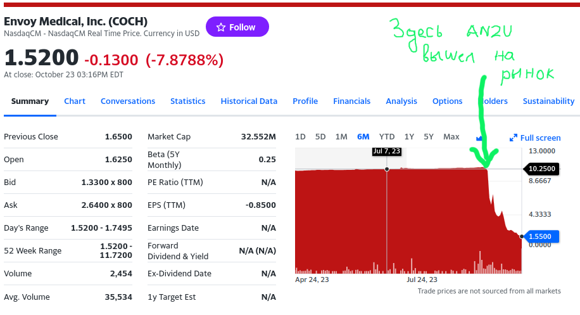Viewport: 580px width, 315px height.
Task: Click the Ex-Dividend Date label
Action: 179,274
